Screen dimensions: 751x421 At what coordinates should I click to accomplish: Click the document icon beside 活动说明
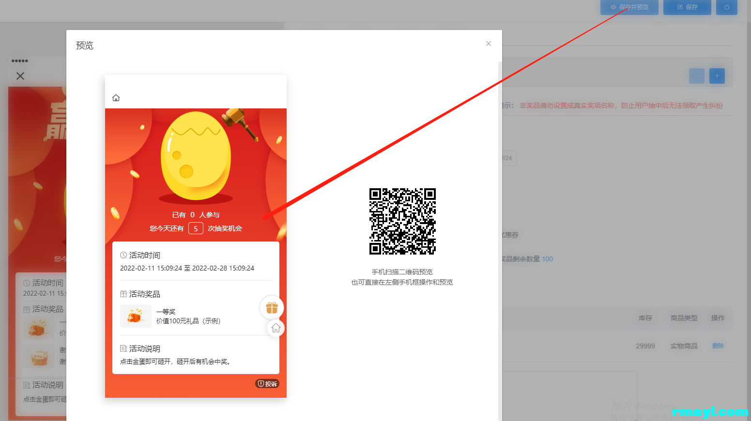pyautogui.click(x=123, y=348)
